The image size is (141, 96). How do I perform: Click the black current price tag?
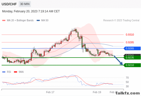(x=132, y=55)
